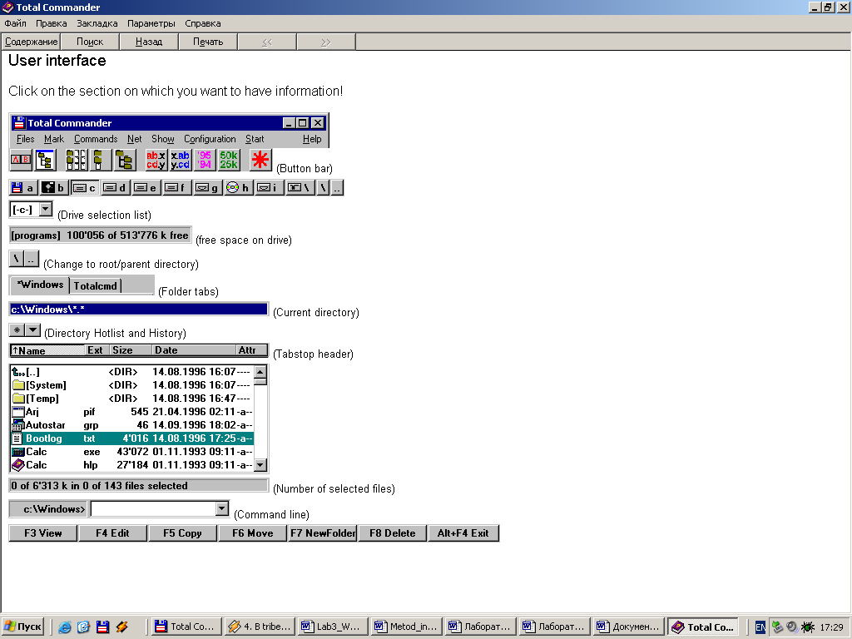This screenshot has height=639, width=852.
Task: Click the Configuration menu in the picture
Action: pos(210,139)
